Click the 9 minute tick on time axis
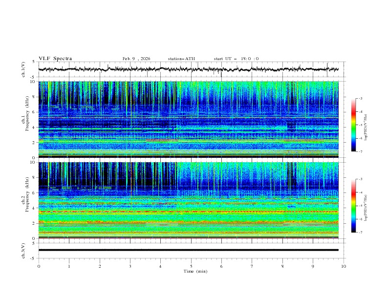 tap(313, 266)
